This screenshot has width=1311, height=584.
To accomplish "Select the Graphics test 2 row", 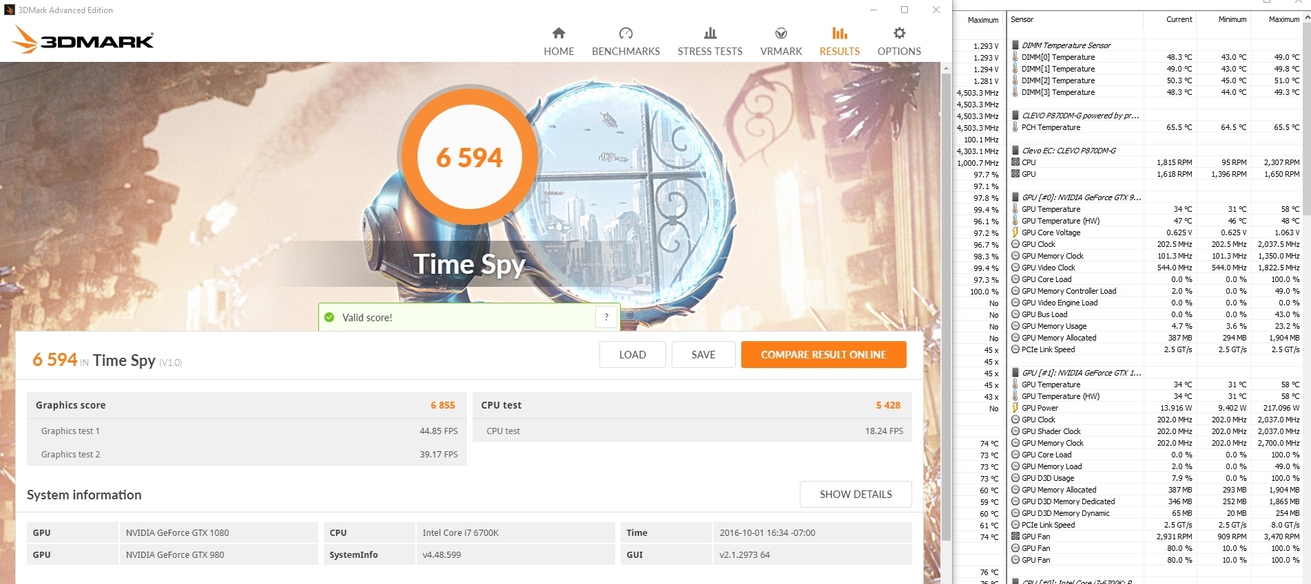I will 247,454.
